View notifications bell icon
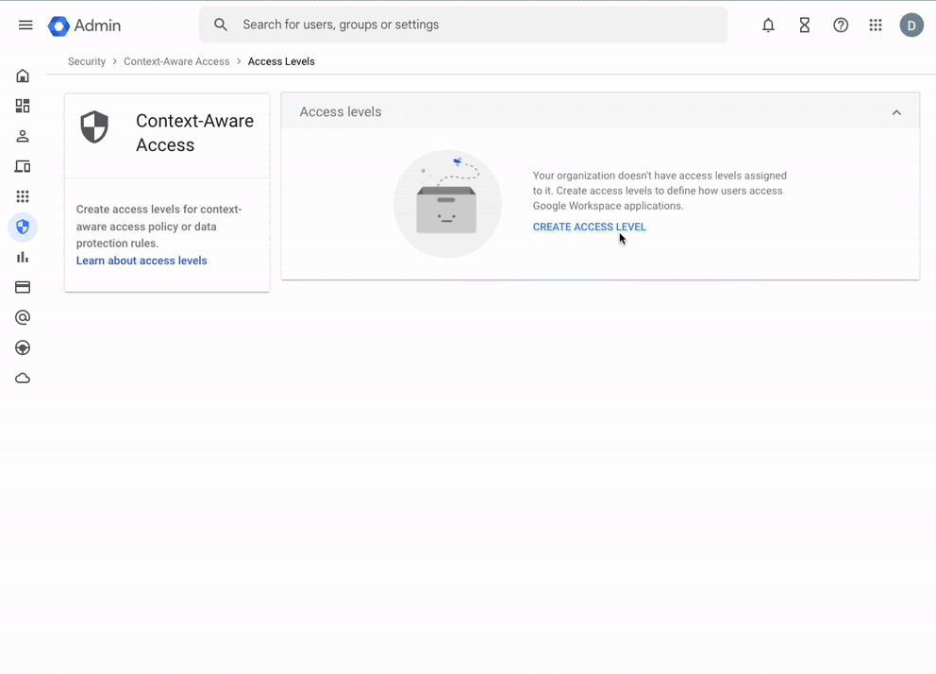 [x=768, y=25]
